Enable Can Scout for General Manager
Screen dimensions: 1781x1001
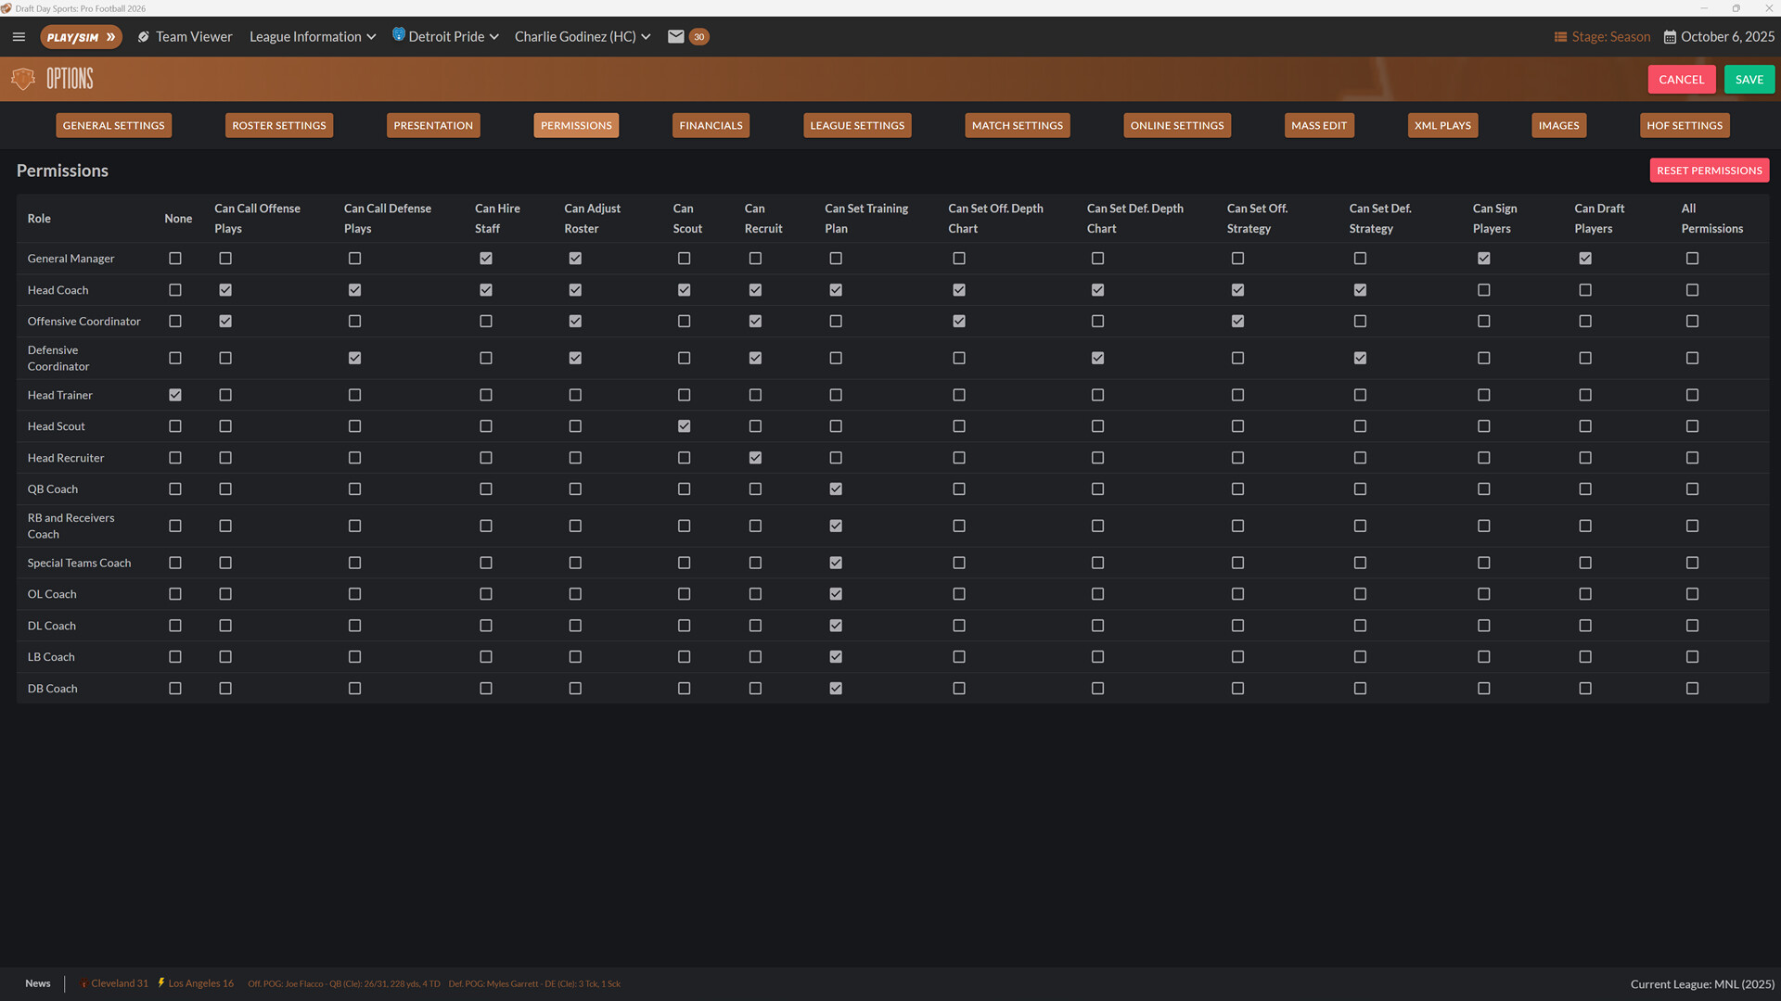point(685,259)
